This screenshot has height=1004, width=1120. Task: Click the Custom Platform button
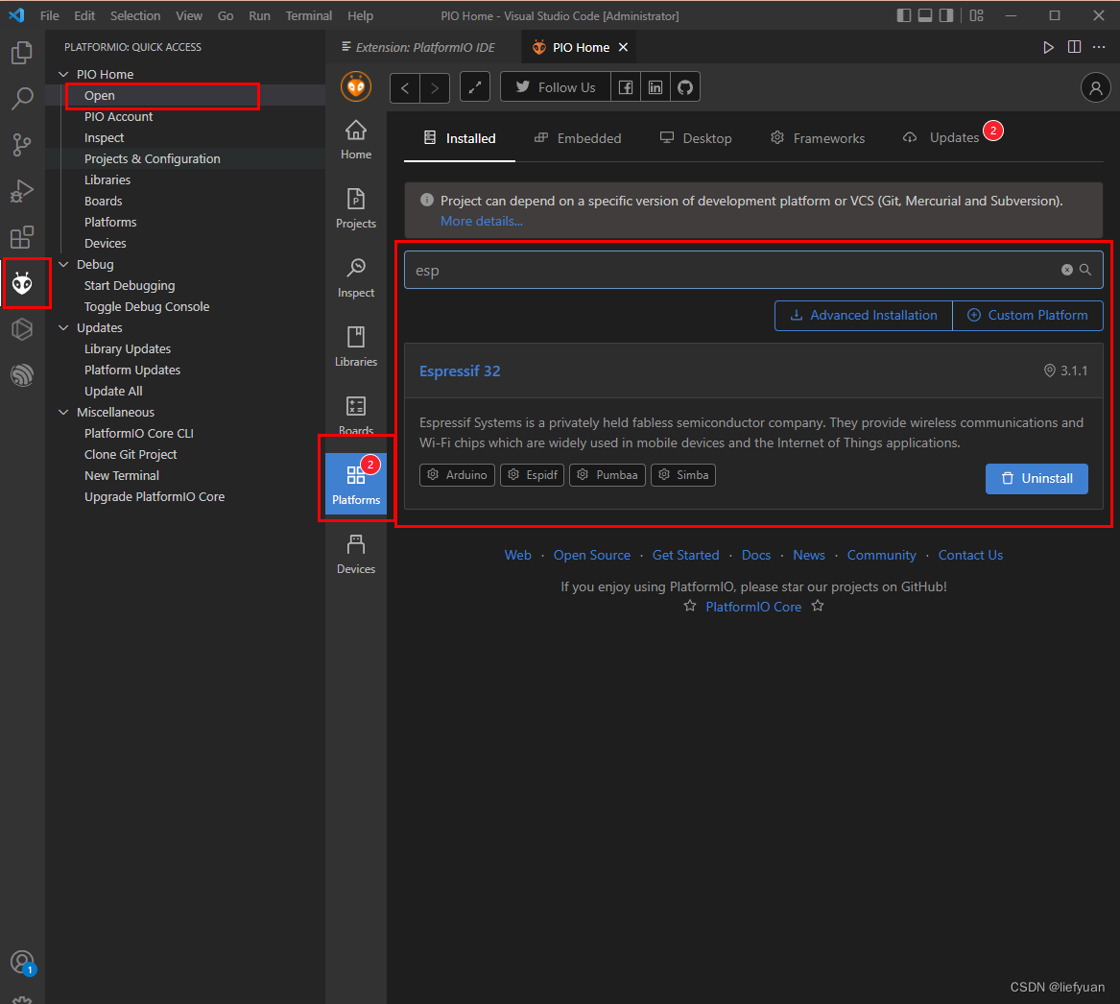[x=1028, y=315]
